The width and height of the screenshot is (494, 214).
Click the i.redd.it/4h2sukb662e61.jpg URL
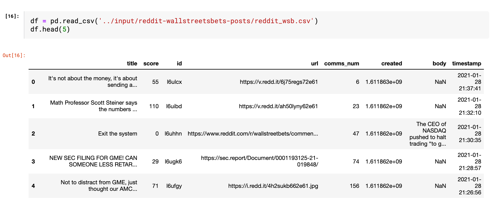point(273,186)
